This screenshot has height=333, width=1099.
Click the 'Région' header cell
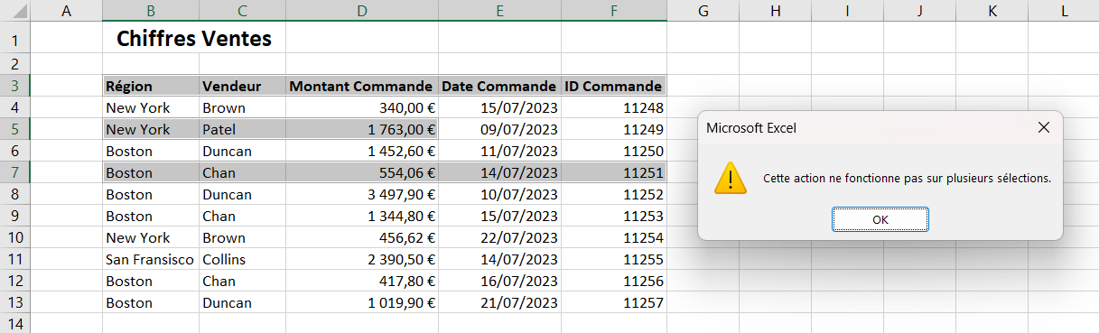click(151, 86)
